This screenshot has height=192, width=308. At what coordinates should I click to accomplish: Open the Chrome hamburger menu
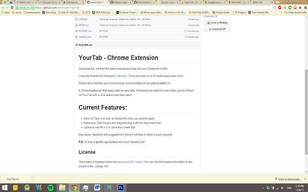[x=306, y=8]
